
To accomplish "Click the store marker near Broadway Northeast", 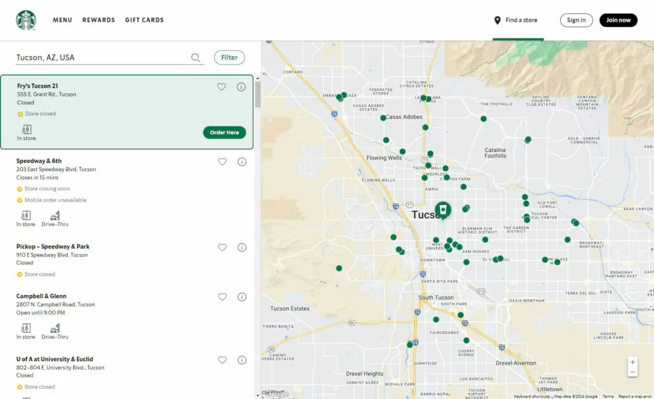I will click(567, 240).
